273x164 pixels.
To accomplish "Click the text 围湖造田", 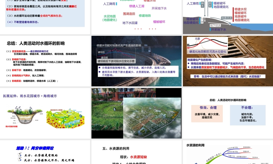I will [x=129, y=14].
